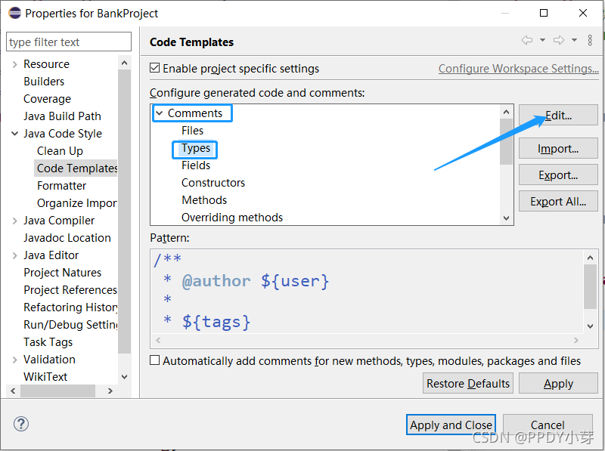Open Project References page
The height and width of the screenshot is (451, 605).
(70, 290)
